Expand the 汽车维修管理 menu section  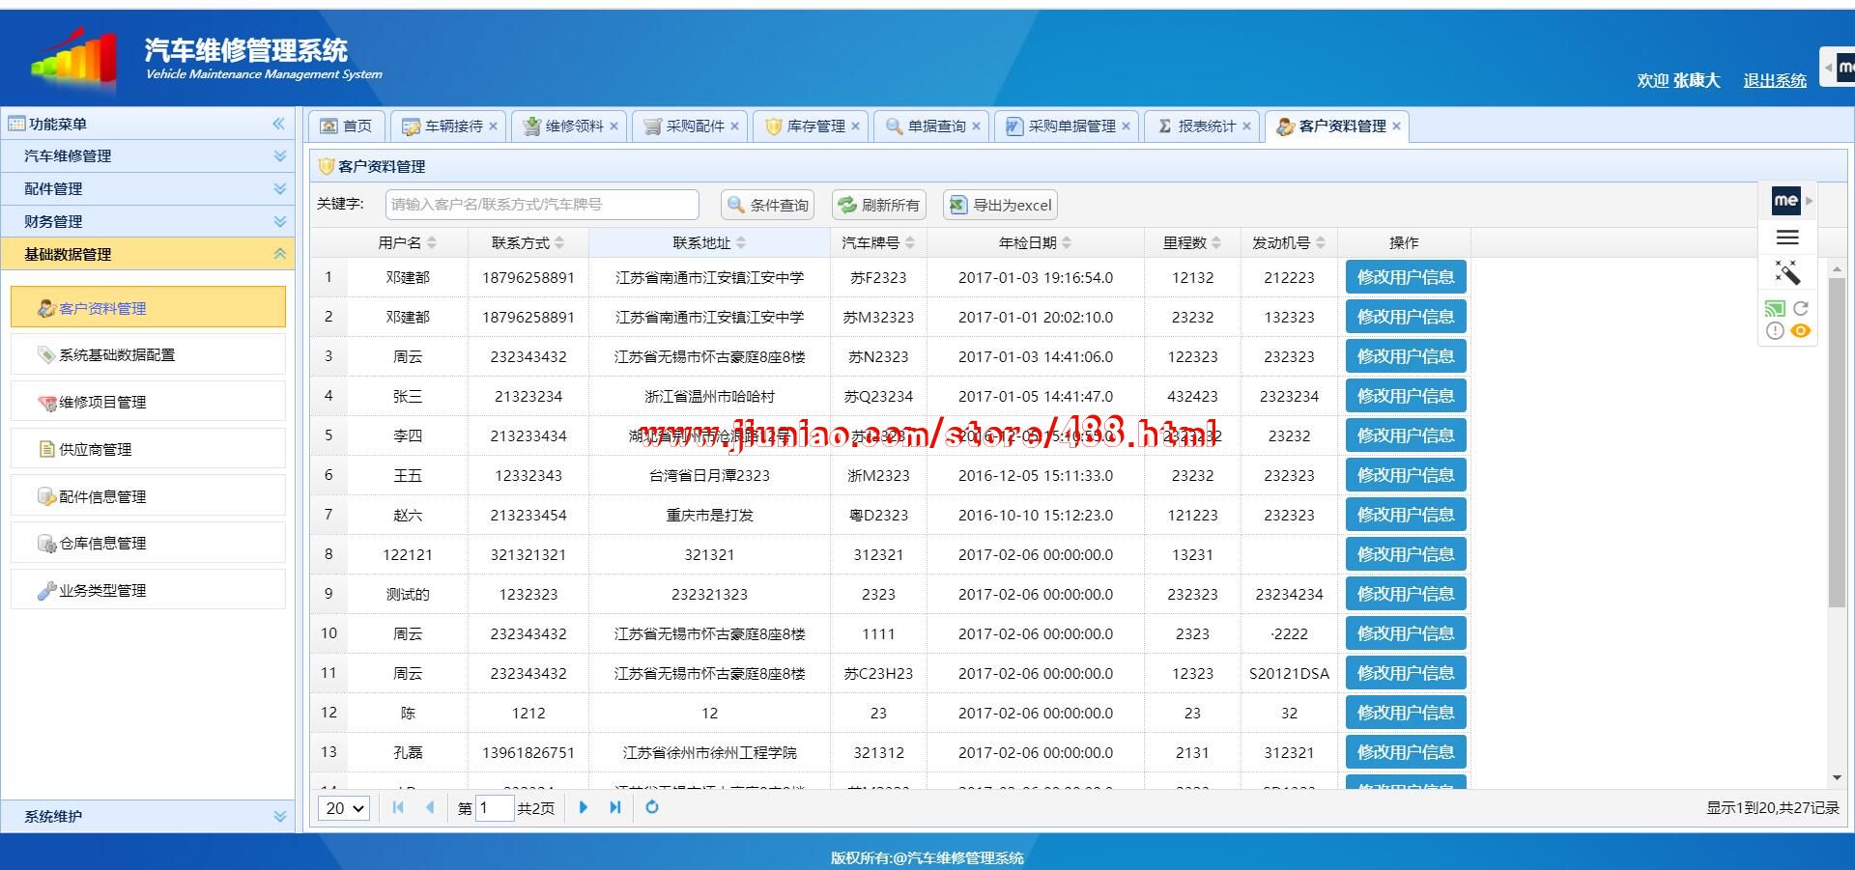point(148,156)
